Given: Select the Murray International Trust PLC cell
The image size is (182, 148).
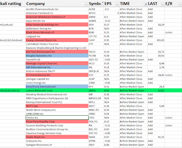Looking at the screenshot, I should (57, 102).
